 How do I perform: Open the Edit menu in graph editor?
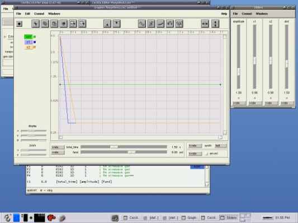click(x=27, y=14)
